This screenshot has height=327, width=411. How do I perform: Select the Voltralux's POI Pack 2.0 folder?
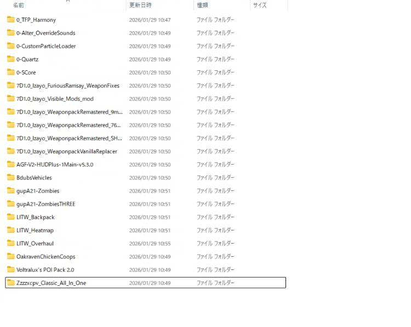click(x=45, y=270)
